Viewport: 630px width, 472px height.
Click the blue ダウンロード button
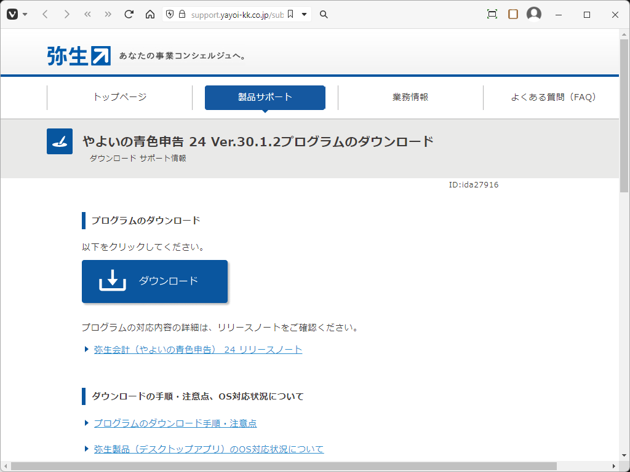pyautogui.click(x=154, y=281)
